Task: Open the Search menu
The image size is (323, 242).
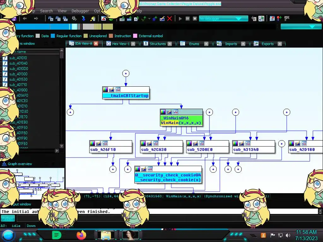Action: (x=46, y=11)
